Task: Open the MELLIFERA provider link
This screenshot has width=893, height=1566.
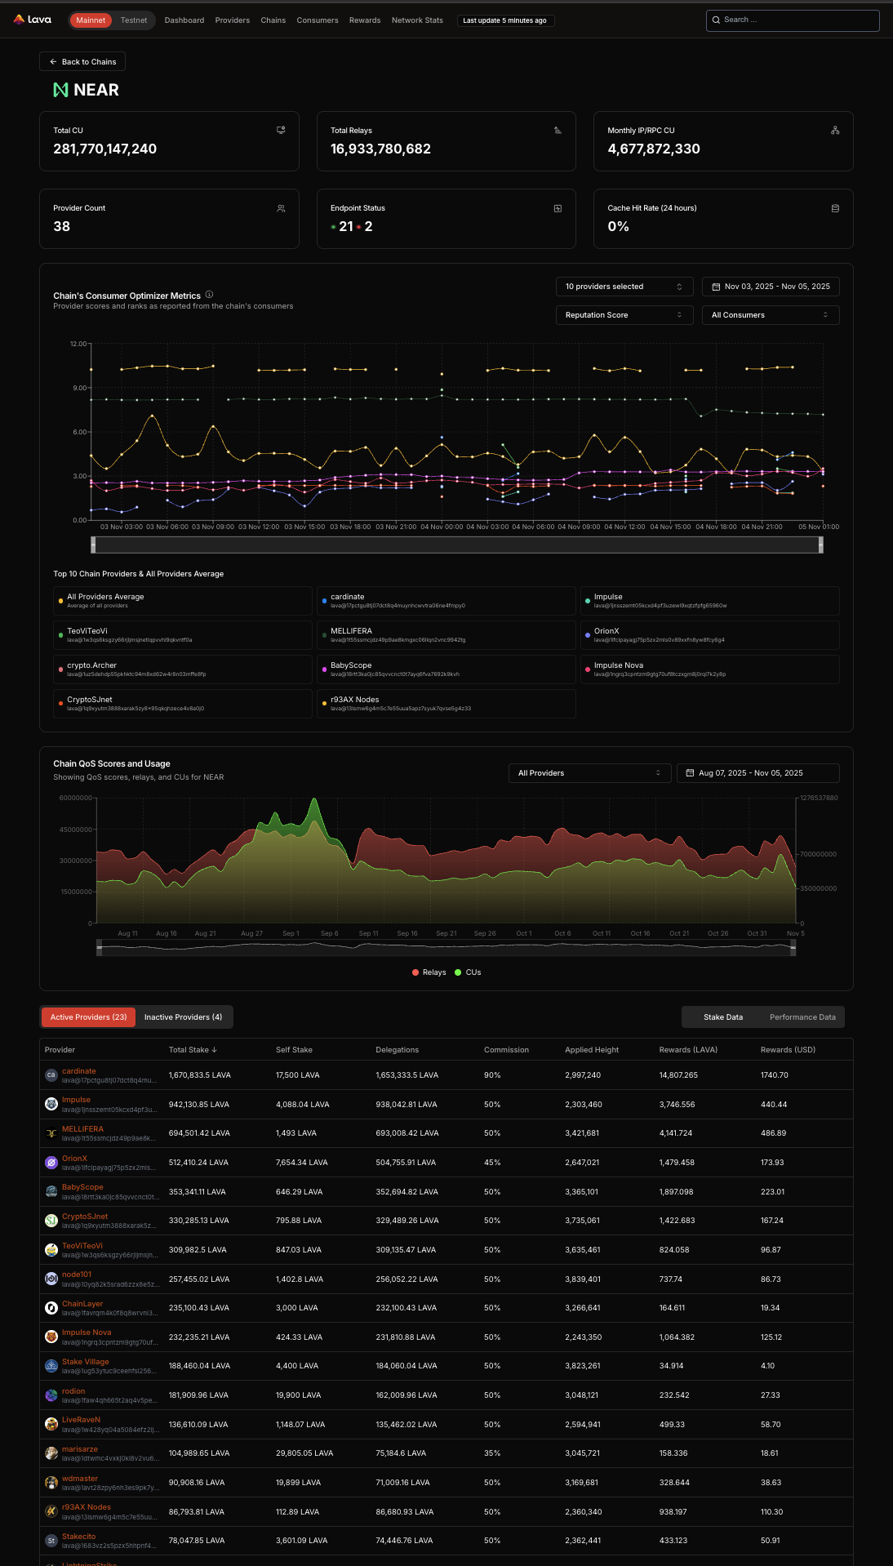Action: 82,1129
